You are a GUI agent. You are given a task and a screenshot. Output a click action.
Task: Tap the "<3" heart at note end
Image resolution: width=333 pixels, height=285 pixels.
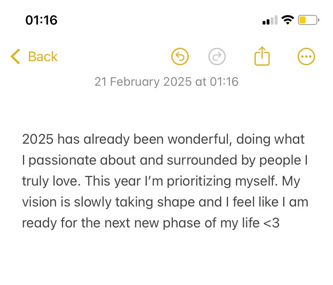(x=271, y=223)
